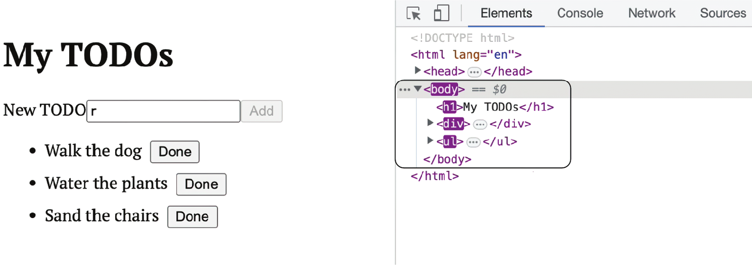Toggle the device toolbar icon
The width and height of the screenshot is (752, 265).
point(441,13)
